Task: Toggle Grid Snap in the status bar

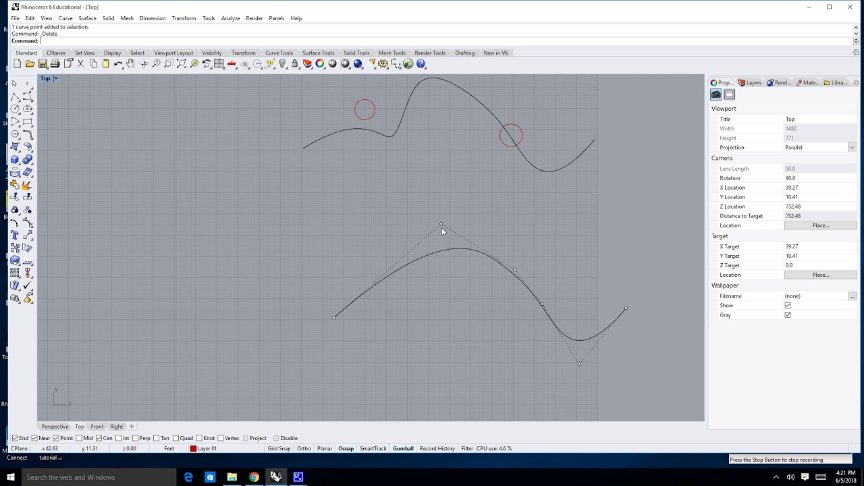Action: [x=279, y=448]
